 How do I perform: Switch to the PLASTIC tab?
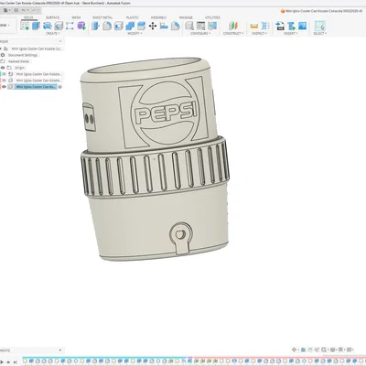(133, 17)
